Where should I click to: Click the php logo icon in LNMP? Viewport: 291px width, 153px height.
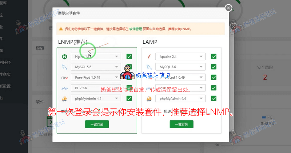click(64, 88)
